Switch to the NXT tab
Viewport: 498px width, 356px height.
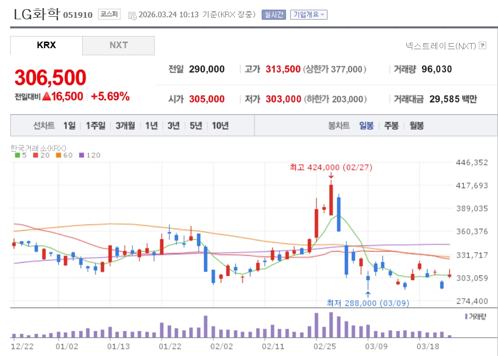click(x=119, y=45)
